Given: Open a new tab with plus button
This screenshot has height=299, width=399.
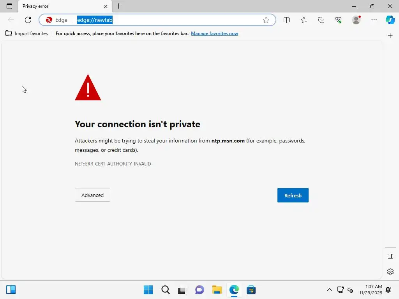Looking at the screenshot, I should pyautogui.click(x=118, y=6).
